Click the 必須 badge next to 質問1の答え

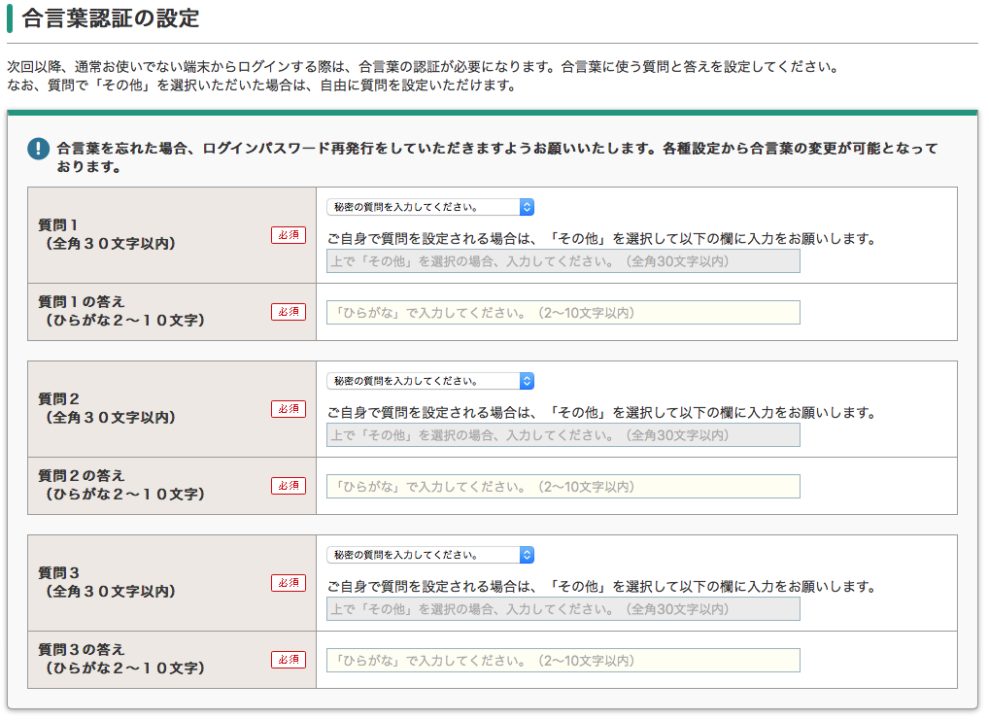[x=288, y=312]
